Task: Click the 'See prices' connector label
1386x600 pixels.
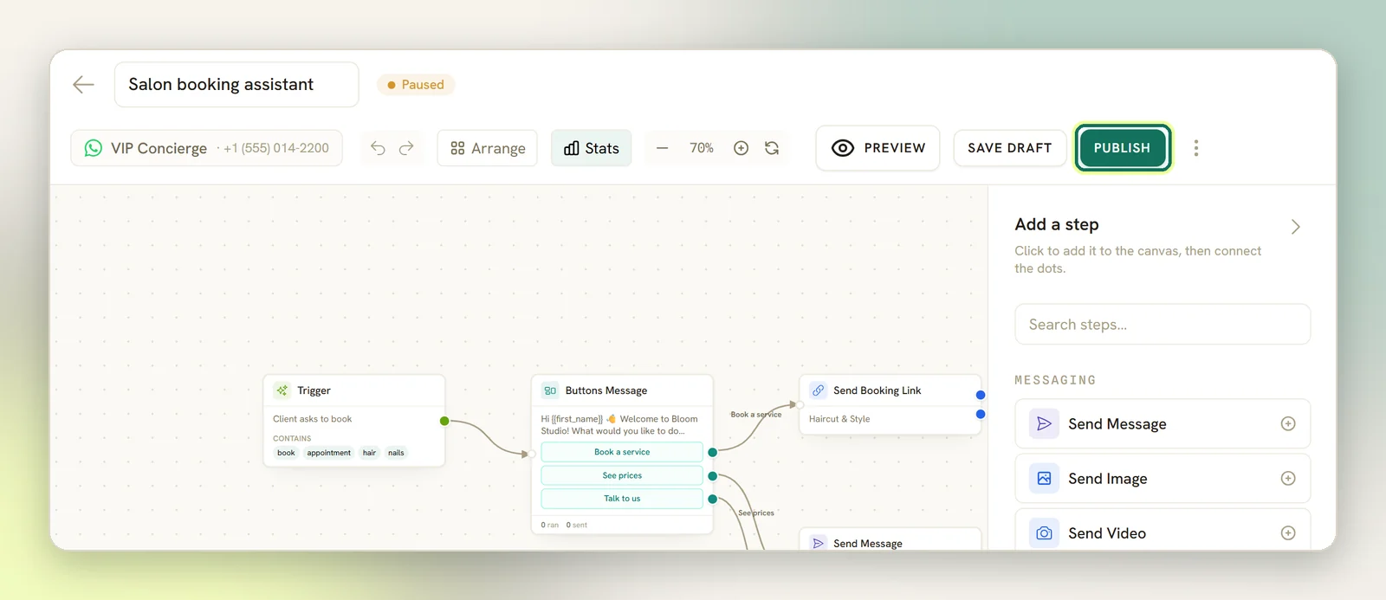Action: pyautogui.click(x=756, y=513)
